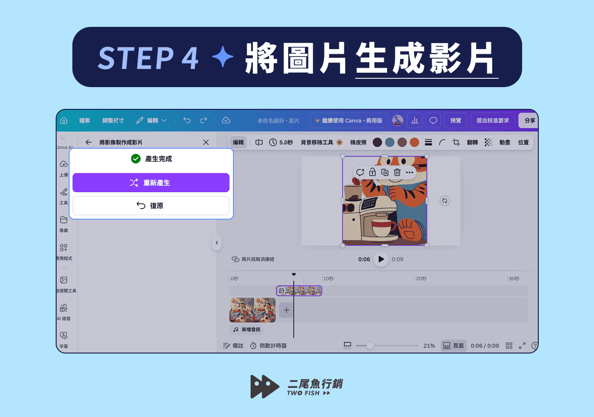Viewport: 594px width, 417px height.
Task: Open the 背景移除工具
Action: coord(322,142)
